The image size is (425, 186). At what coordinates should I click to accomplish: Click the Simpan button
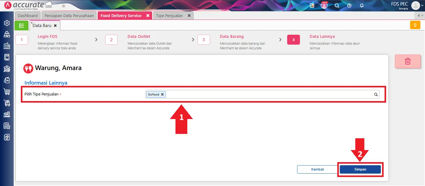pyautogui.click(x=360, y=169)
